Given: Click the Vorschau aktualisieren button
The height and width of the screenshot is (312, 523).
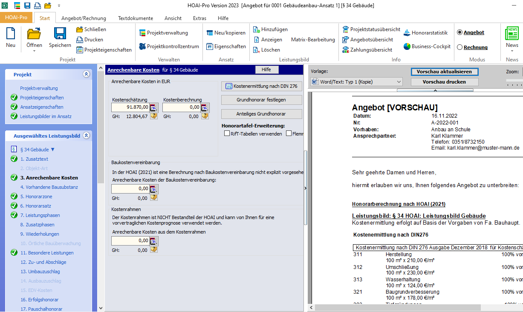Looking at the screenshot, I should coord(445,72).
